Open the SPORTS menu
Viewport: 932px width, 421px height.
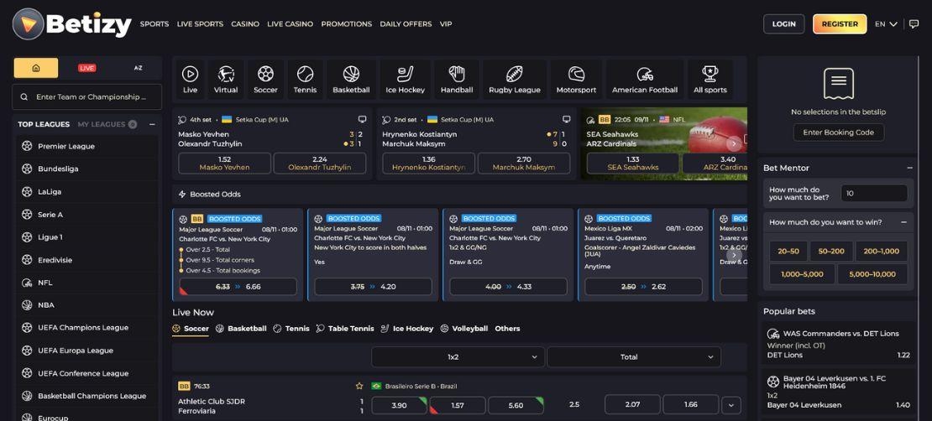coord(154,23)
